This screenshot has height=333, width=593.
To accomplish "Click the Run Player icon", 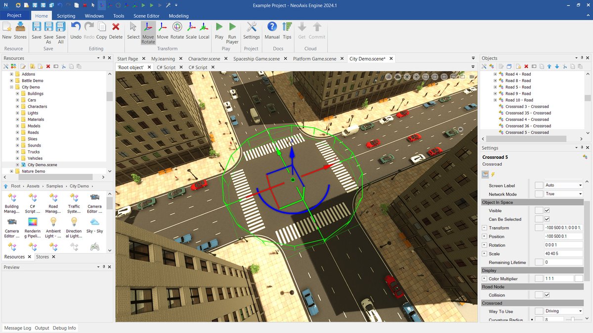I will 232,31.
